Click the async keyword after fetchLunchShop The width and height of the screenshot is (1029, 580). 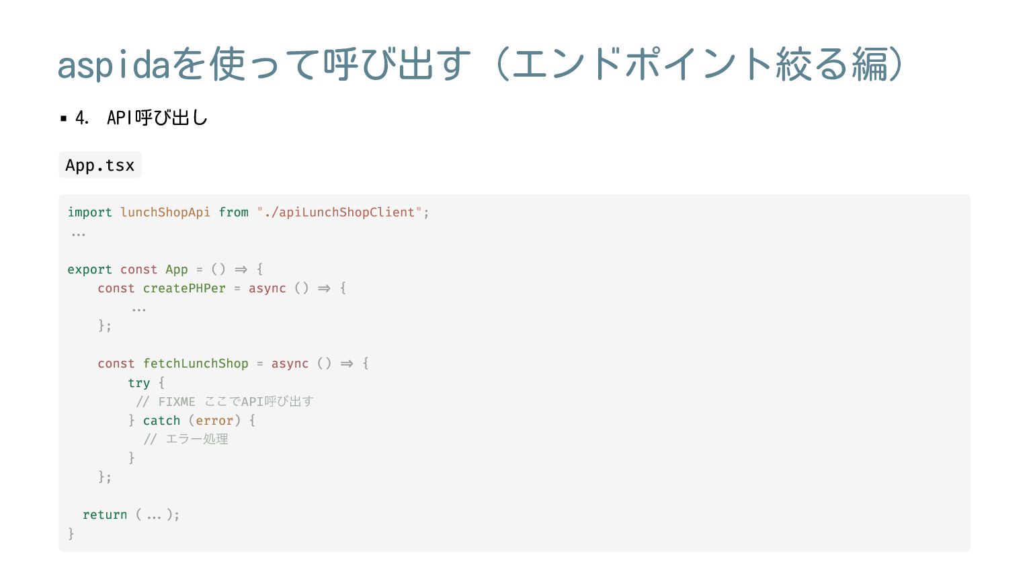coord(290,364)
